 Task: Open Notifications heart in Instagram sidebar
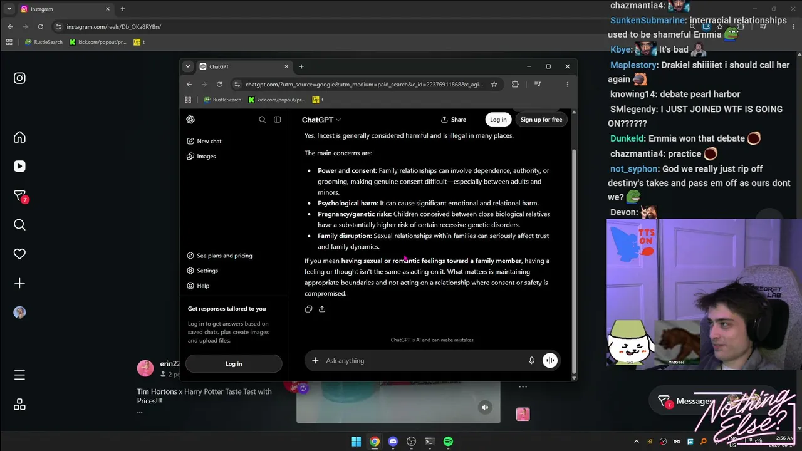coord(19,254)
